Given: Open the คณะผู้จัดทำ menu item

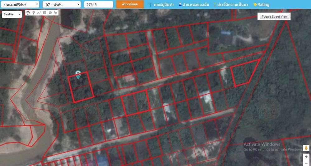Looking at the screenshot, I should tap(161, 5).
